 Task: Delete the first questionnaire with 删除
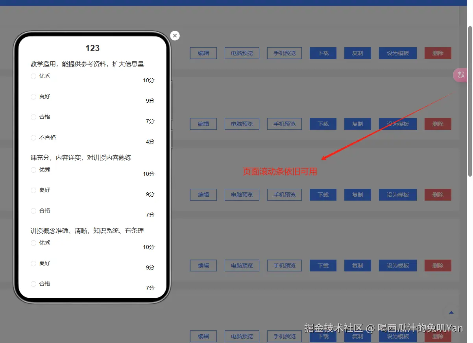tap(438, 53)
